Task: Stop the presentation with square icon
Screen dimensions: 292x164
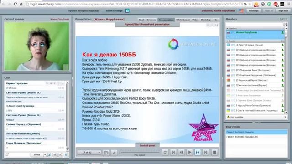Action: tap(214, 152)
